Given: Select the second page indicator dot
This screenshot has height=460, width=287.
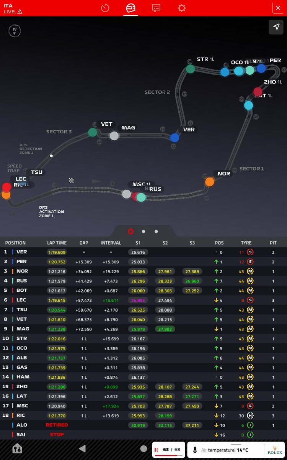Looking at the screenshot, I should 143,232.
